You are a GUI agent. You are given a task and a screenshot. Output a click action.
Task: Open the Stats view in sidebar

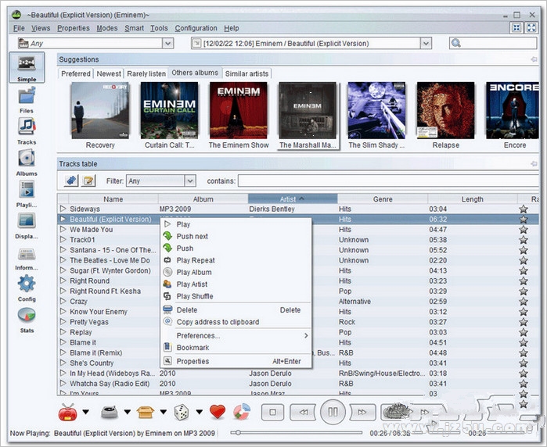click(27, 320)
